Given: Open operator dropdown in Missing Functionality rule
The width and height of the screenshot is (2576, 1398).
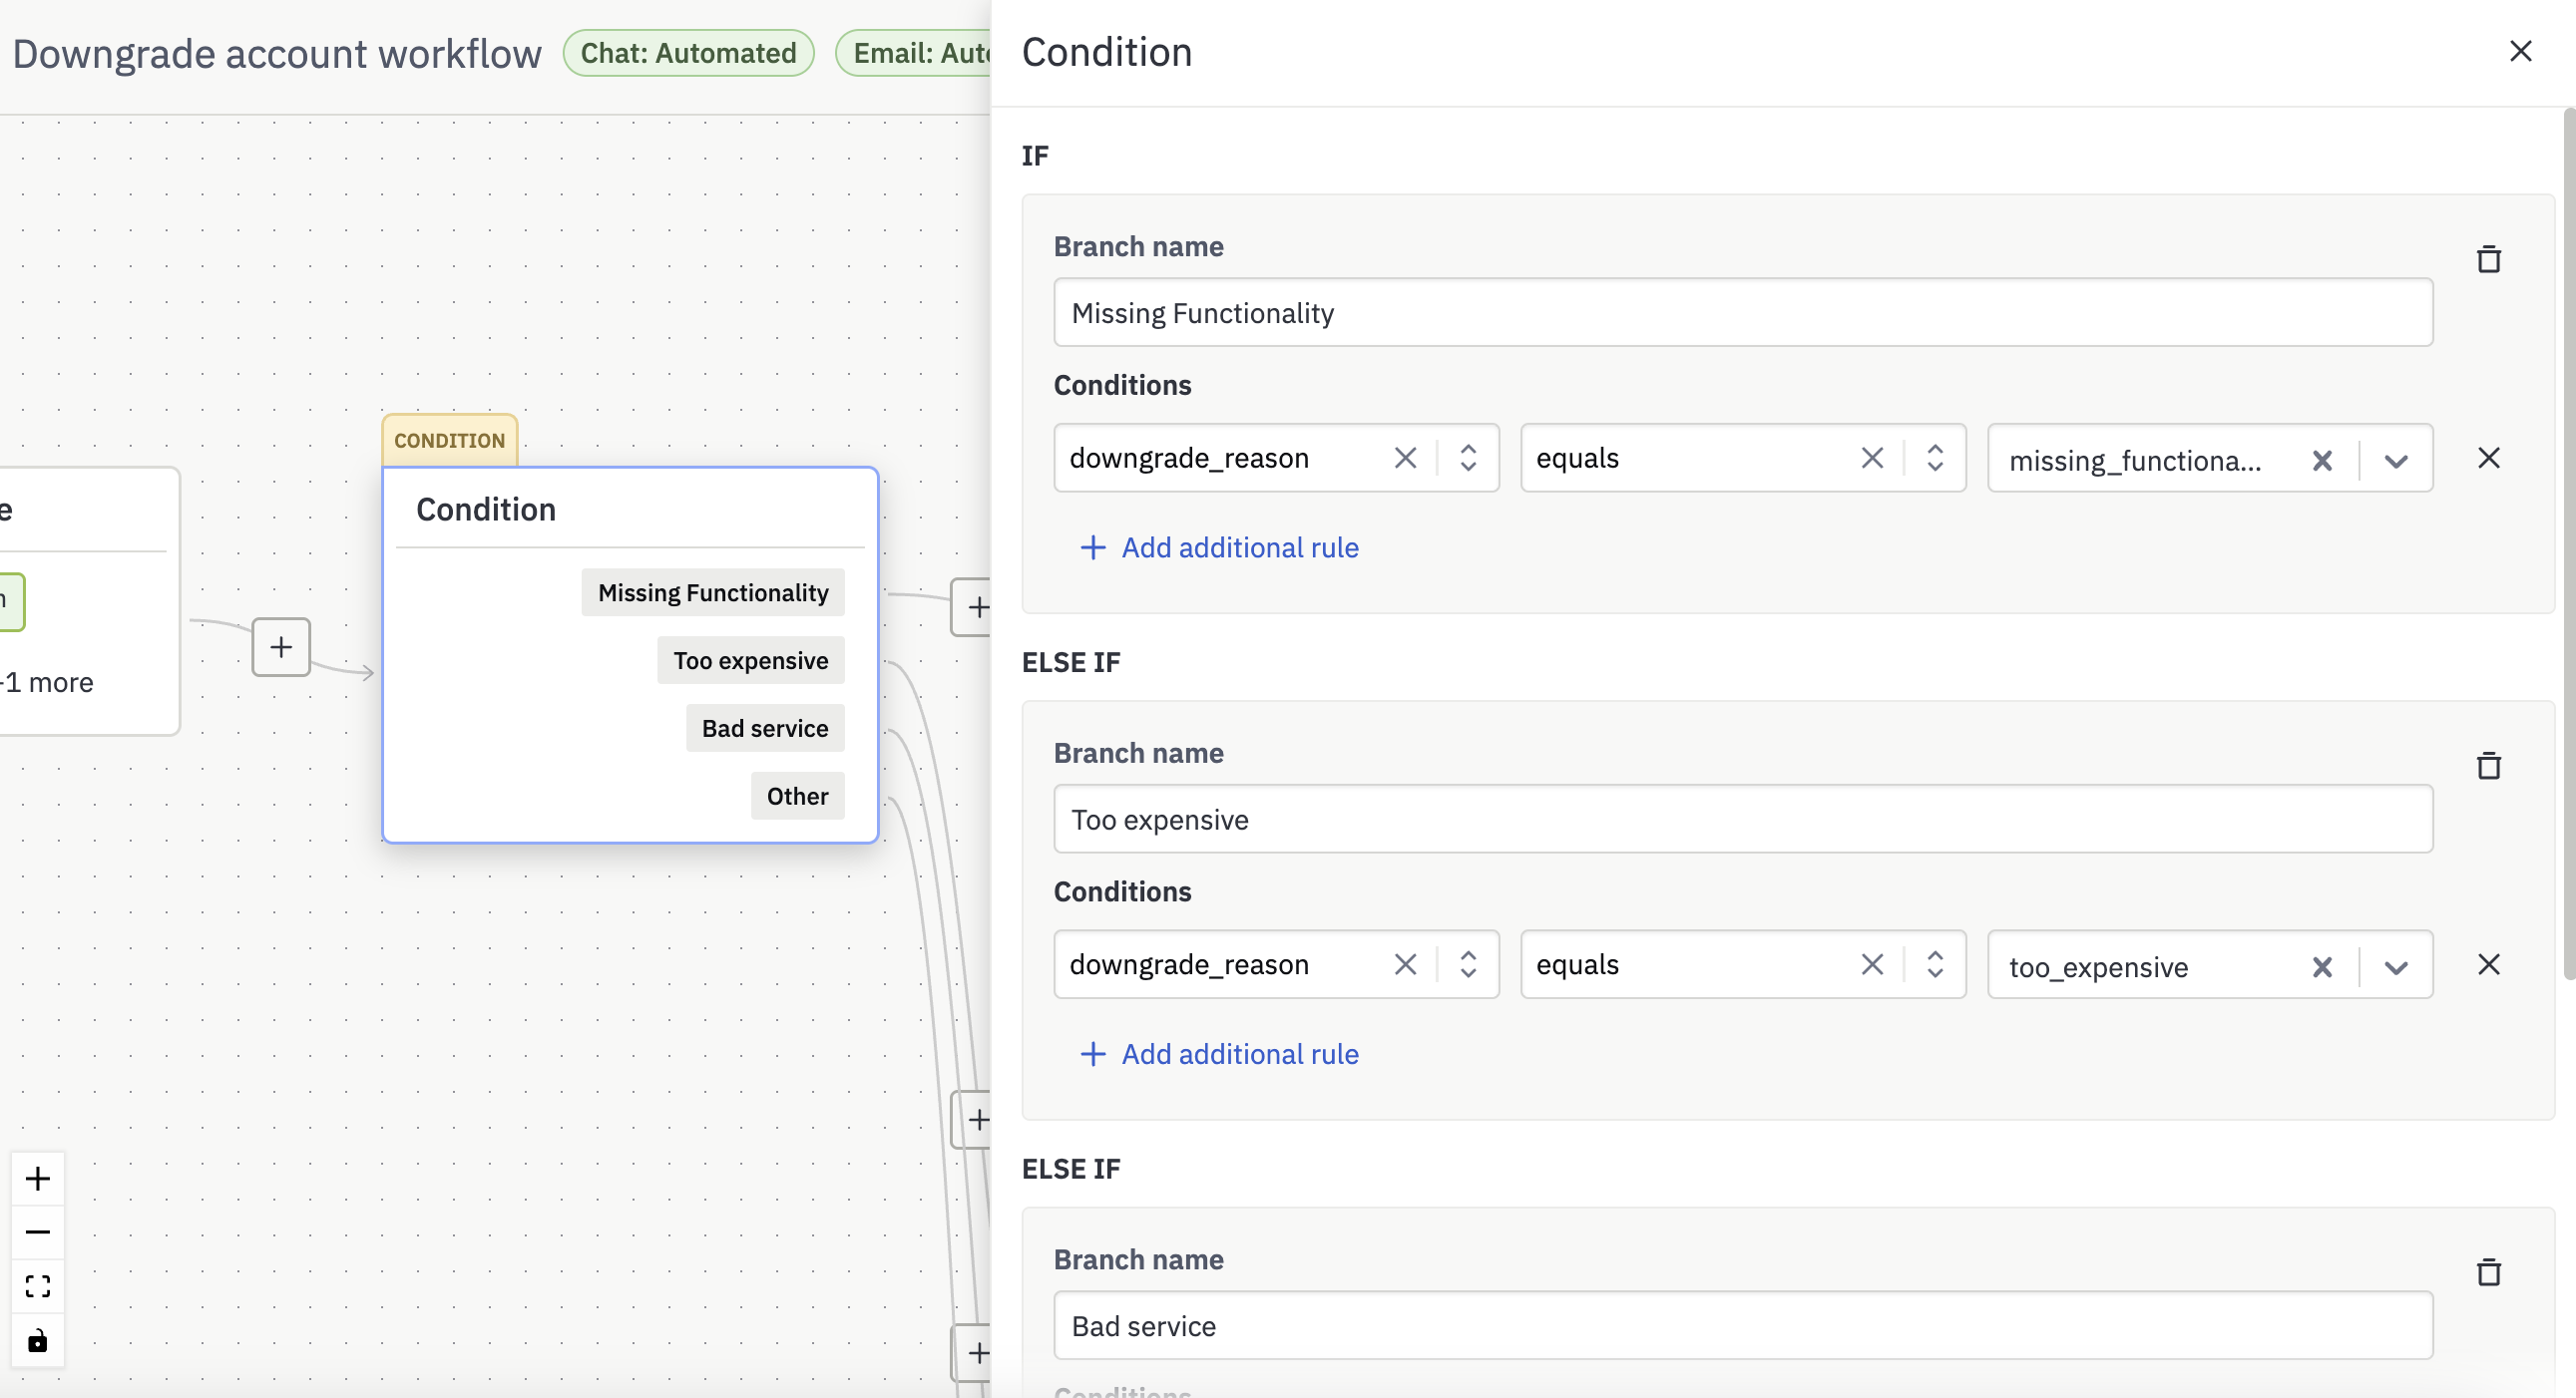Looking at the screenshot, I should 1935,458.
